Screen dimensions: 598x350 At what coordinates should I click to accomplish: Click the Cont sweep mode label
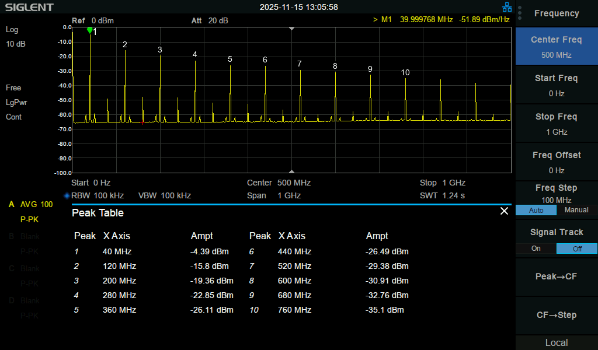(x=14, y=117)
